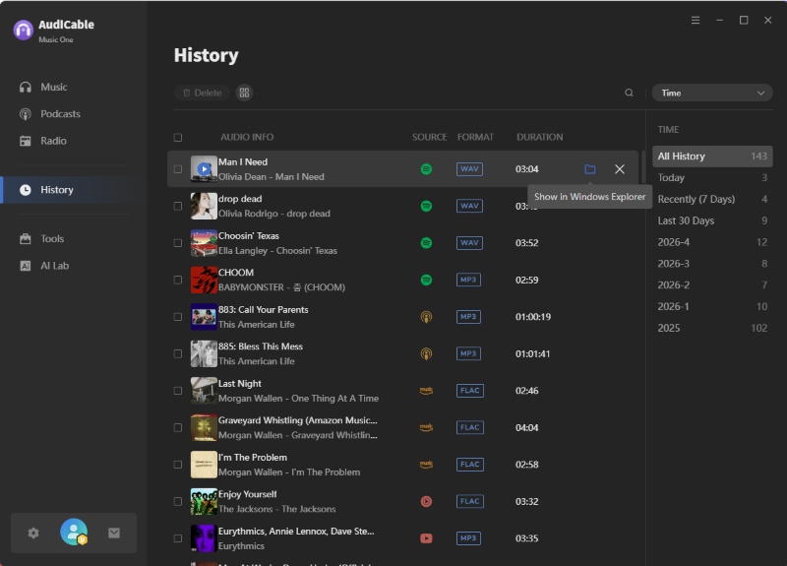Click the AudiCable logo icon
The height and width of the screenshot is (566, 787).
23,30
